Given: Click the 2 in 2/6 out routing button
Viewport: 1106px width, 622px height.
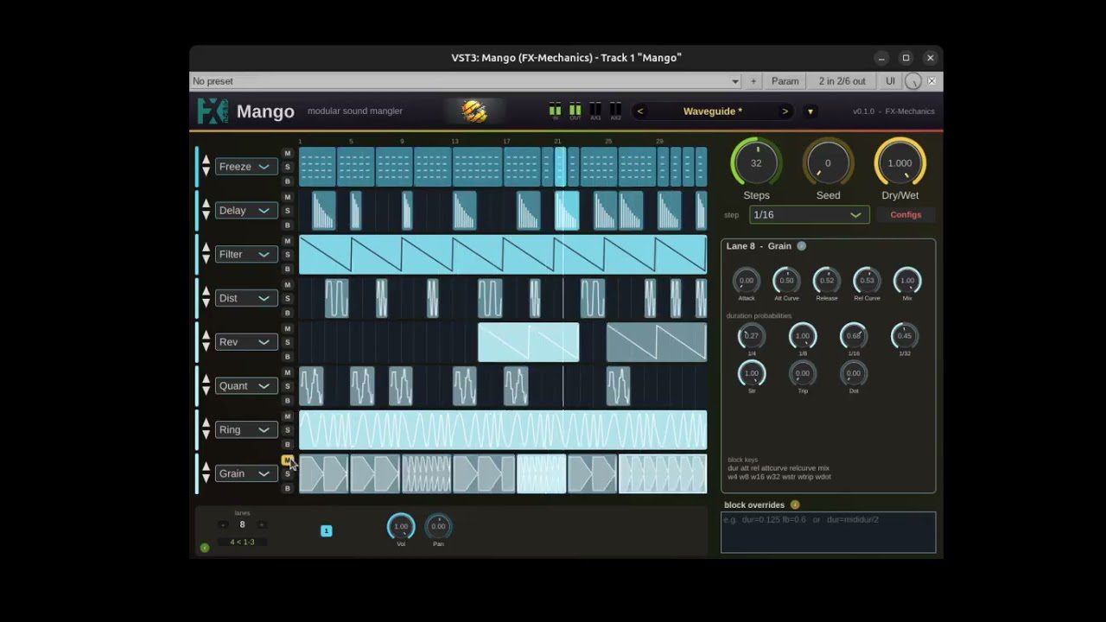Looking at the screenshot, I should pos(842,81).
